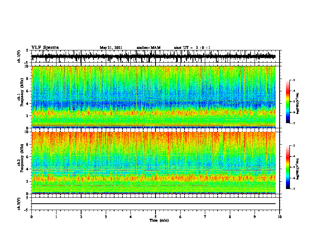
Task: Click the "Time (min)" axis title
Action: (159, 220)
